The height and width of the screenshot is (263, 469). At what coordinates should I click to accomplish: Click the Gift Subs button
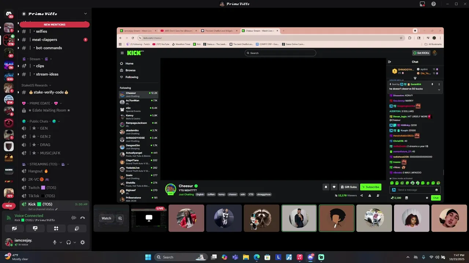click(x=348, y=187)
